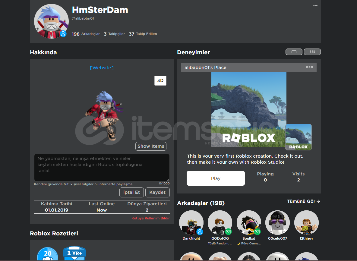
Task: View all friends with Tümünü Gör
Action: (304, 201)
